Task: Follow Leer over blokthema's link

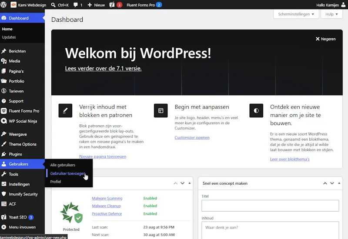Action: (x=290, y=159)
